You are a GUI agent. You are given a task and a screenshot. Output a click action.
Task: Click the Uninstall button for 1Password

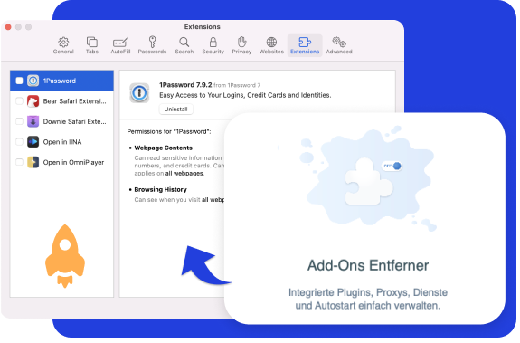[x=175, y=110]
